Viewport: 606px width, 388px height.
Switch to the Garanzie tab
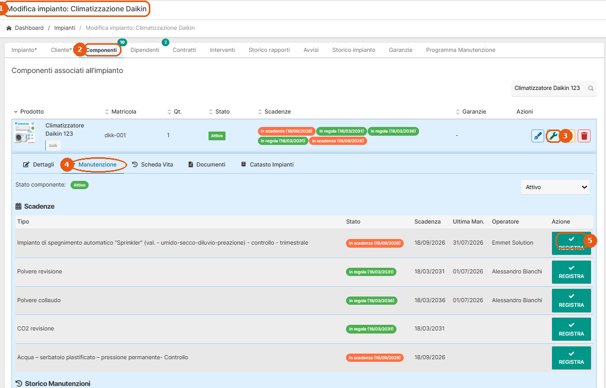401,50
